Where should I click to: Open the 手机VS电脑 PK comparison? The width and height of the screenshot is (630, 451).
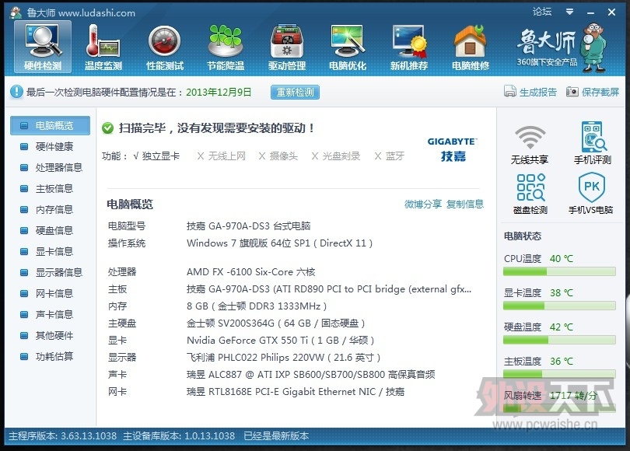coord(590,194)
